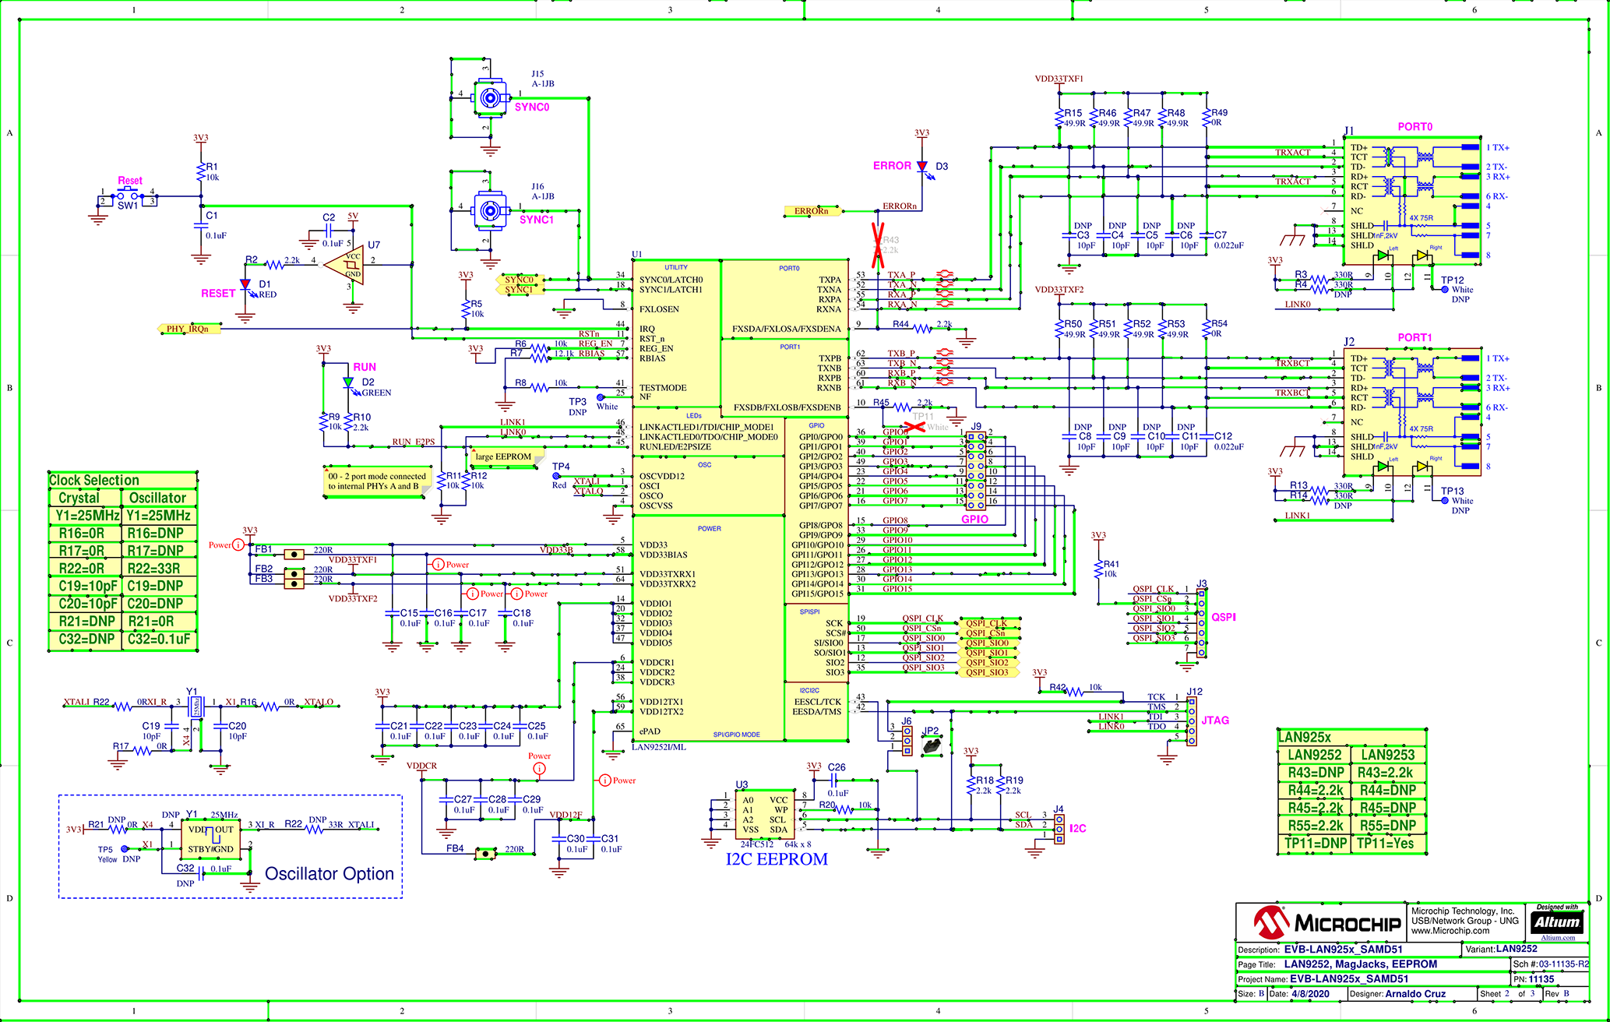Click the Variant:LAN9252 field in title block
The image size is (1610, 1022).
click(x=1501, y=950)
